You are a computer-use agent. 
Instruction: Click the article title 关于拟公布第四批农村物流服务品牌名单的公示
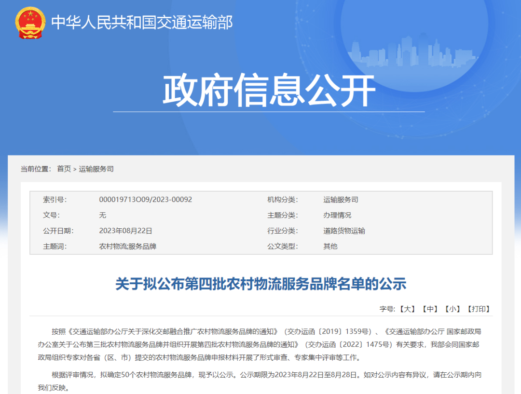[261, 284]
